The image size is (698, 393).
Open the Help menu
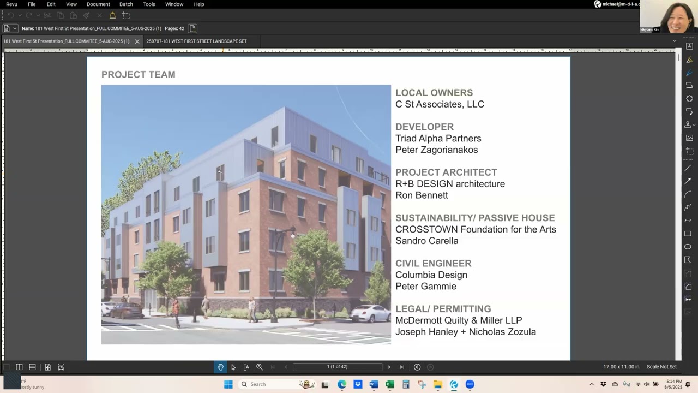pos(199,4)
